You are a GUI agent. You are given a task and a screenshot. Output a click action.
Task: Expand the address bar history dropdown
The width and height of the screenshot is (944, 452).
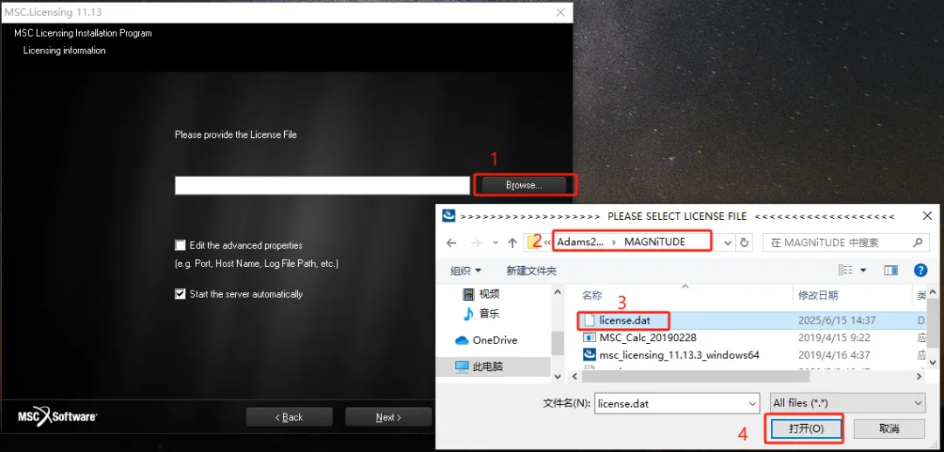coord(728,243)
